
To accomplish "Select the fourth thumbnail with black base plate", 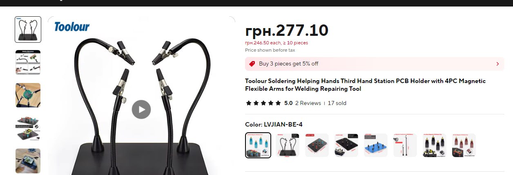I will 28,128.
